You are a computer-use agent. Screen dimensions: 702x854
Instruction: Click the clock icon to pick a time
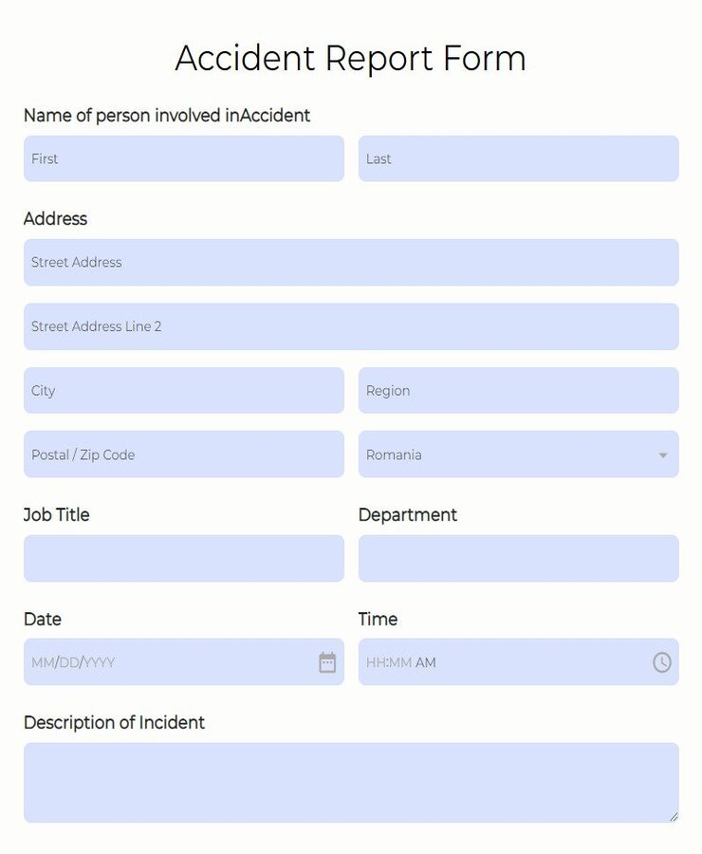point(662,662)
